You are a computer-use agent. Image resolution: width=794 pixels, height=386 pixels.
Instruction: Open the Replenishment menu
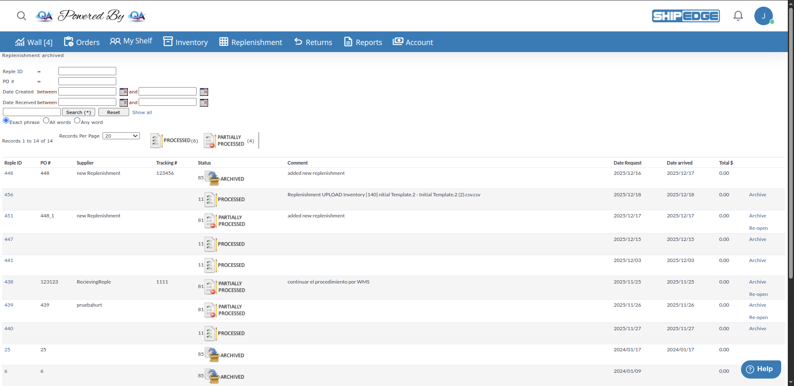click(251, 42)
